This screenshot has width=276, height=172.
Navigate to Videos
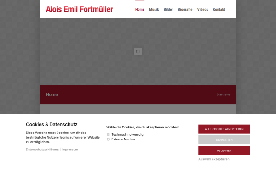tap(202, 9)
